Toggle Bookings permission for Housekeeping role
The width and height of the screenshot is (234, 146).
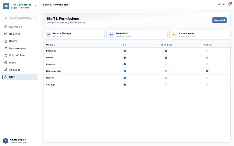coord(207,51)
